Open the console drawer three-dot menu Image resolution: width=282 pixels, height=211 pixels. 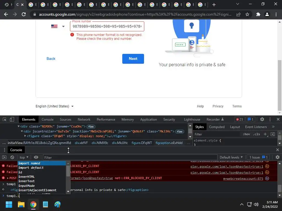pos(4,150)
